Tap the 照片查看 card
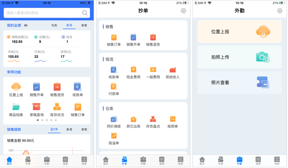Screen dimensions: 288x168 [240, 83]
